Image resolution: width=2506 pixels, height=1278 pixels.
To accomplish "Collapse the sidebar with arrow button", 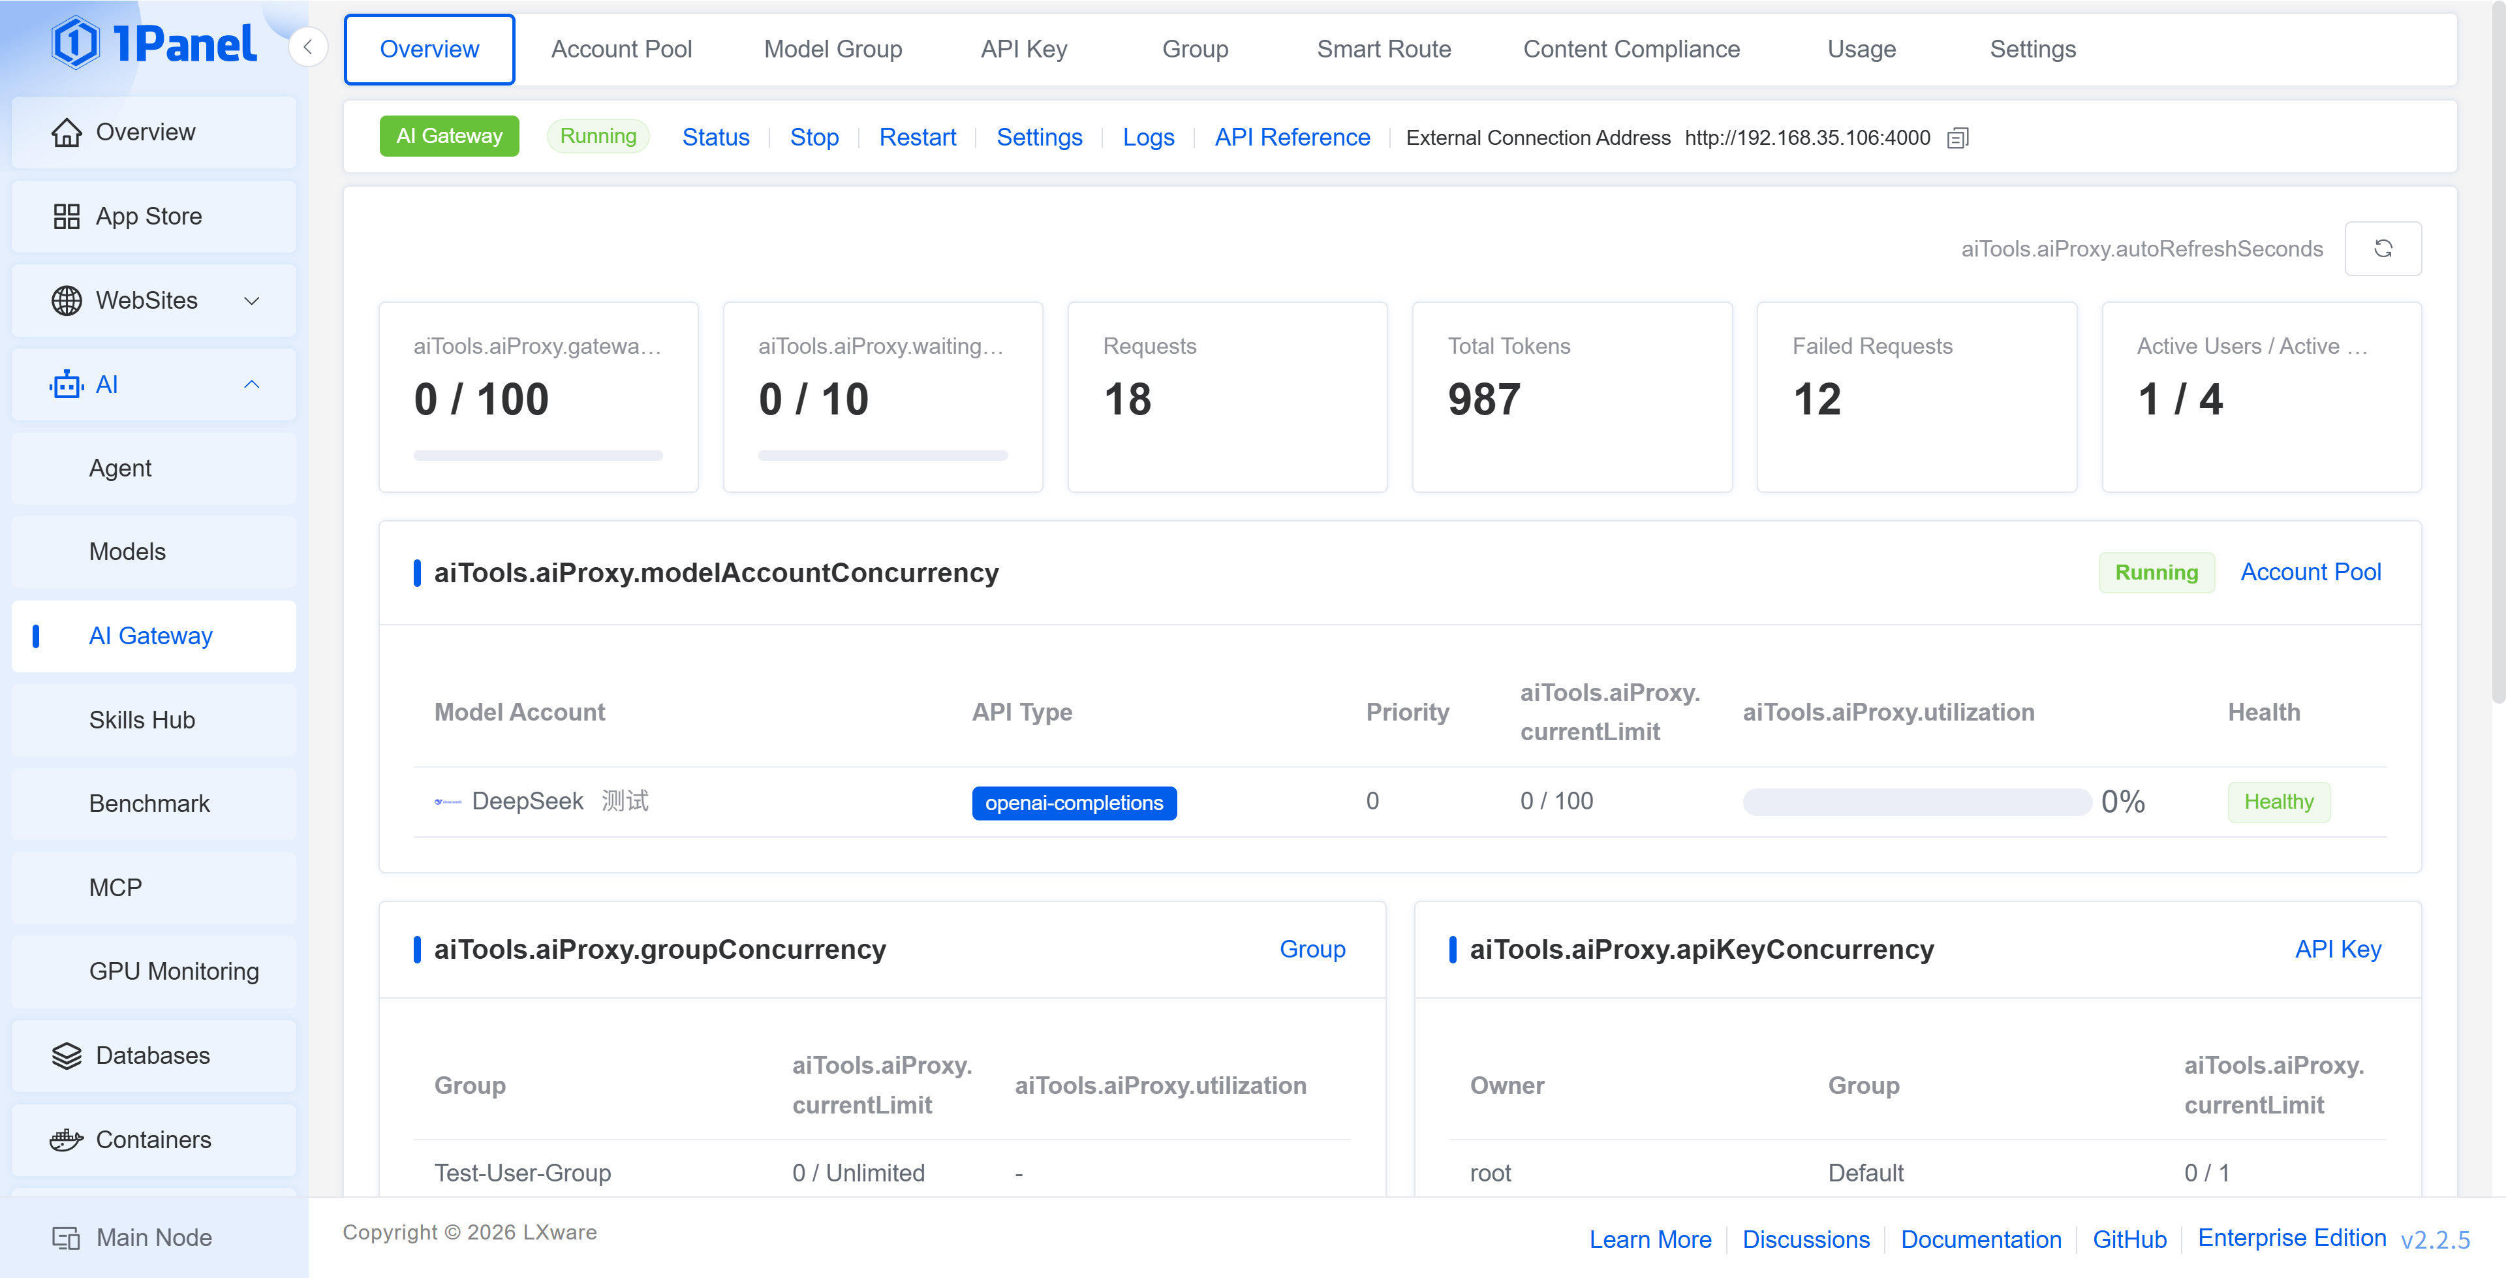I will pos(307,47).
